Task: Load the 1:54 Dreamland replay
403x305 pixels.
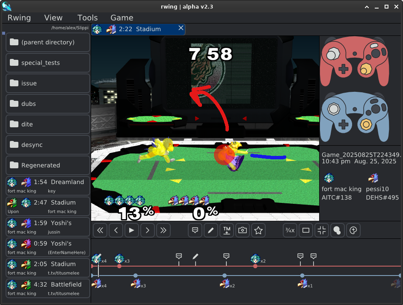Action: tap(48, 186)
